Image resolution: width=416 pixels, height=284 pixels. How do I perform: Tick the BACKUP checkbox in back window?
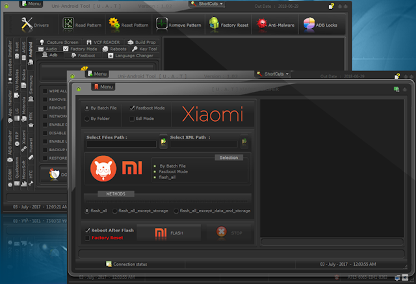[45, 150]
